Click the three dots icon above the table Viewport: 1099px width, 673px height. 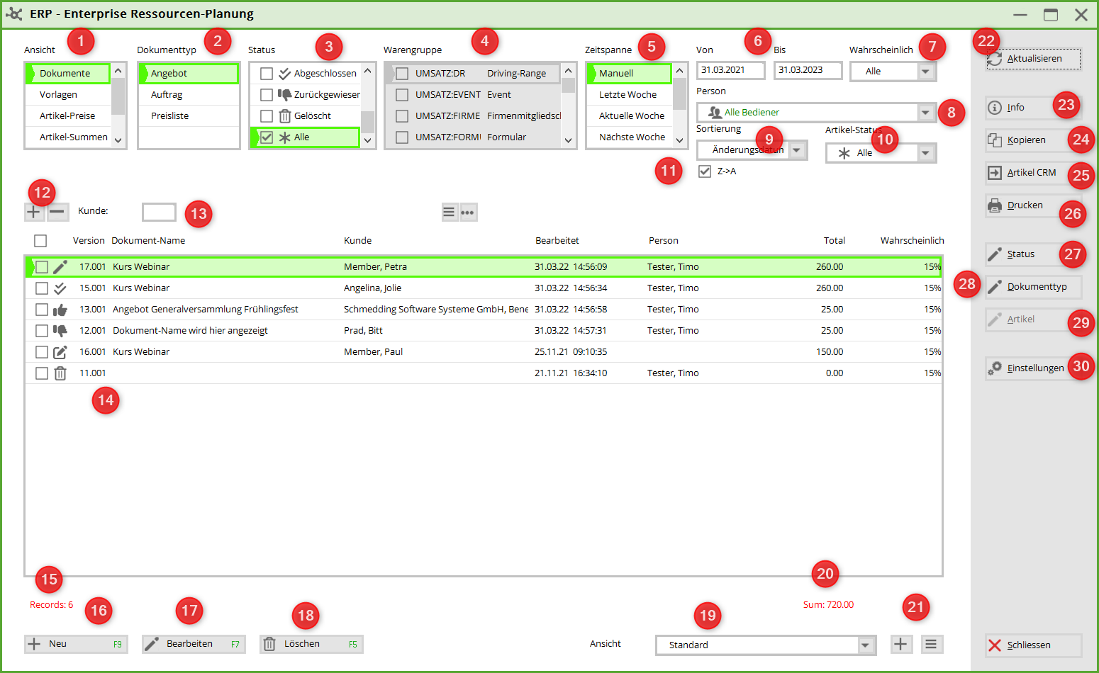pyautogui.click(x=468, y=212)
